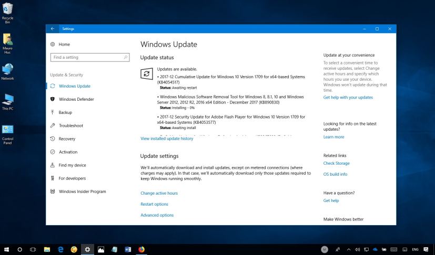Image resolution: width=435 pixels, height=255 pixels.
Task: Click the Home gear icon in sidebar
Action: tap(53, 44)
